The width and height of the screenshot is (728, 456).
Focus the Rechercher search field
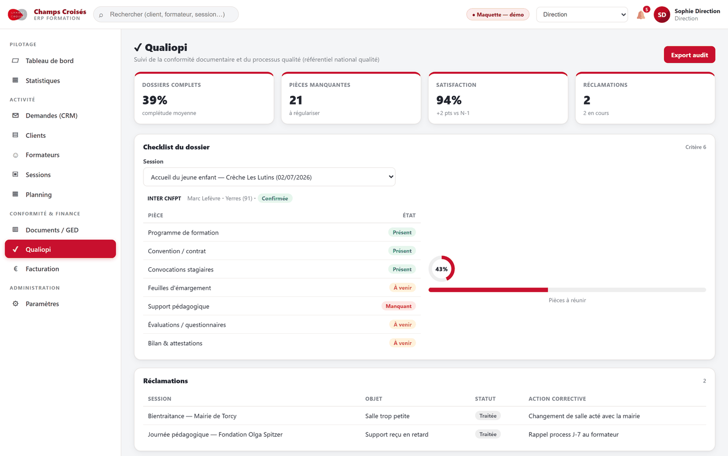point(166,15)
